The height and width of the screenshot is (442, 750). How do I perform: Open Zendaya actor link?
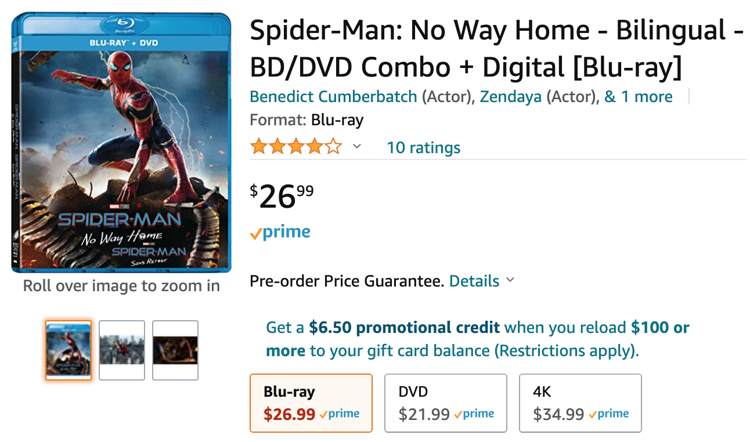(513, 96)
